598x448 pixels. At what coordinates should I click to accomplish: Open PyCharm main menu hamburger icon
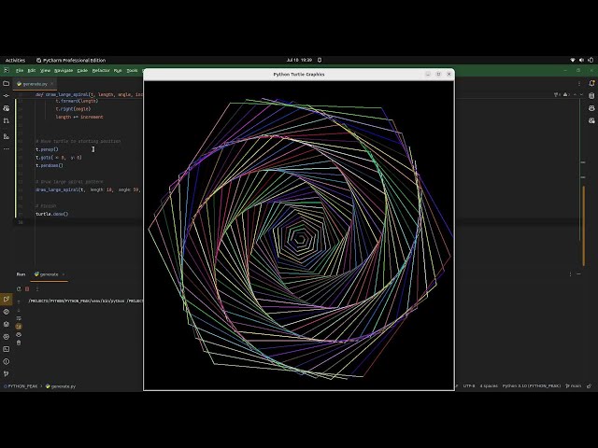click(x=7, y=71)
